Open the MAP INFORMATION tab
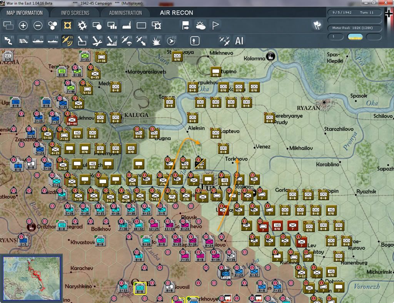The width and height of the screenshot is (394, 303). pyautogui.click(x=24, y=13)
